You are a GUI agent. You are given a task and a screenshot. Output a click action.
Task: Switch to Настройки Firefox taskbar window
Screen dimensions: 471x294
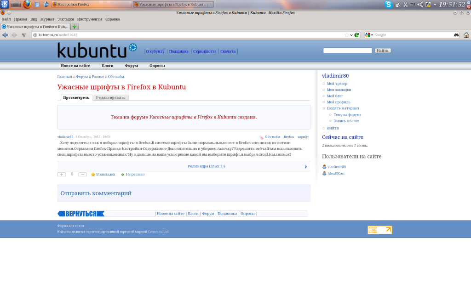coord(92,4)
